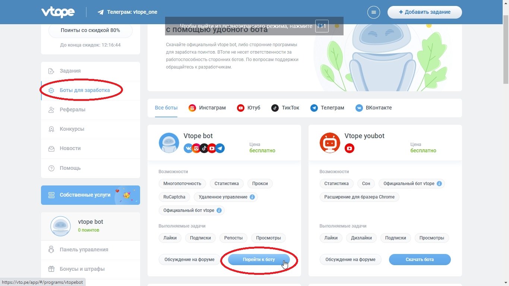Viewport: 509px width, 286px height.
Task: Click info icon next to Удаленное управление
Action: click(x=252, y=197)
